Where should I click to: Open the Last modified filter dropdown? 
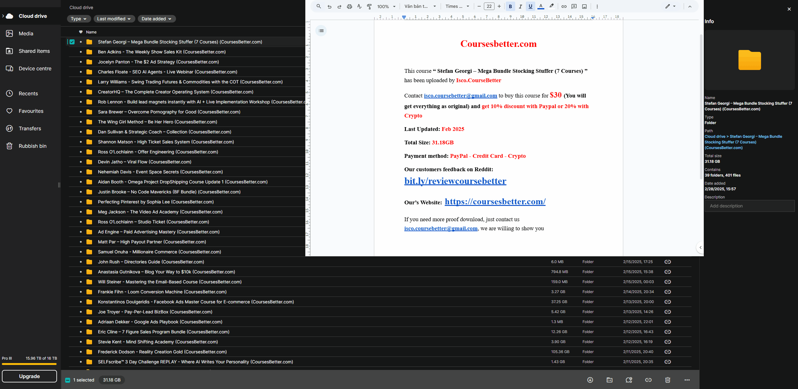(114, 19)
